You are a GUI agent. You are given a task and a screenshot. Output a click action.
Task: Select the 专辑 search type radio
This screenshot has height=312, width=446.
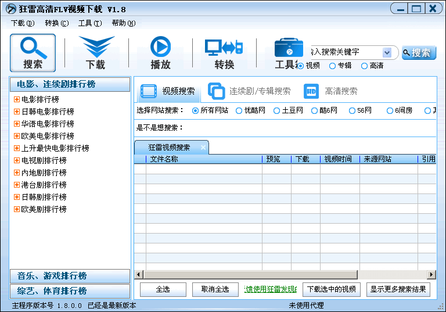[332, 66]
